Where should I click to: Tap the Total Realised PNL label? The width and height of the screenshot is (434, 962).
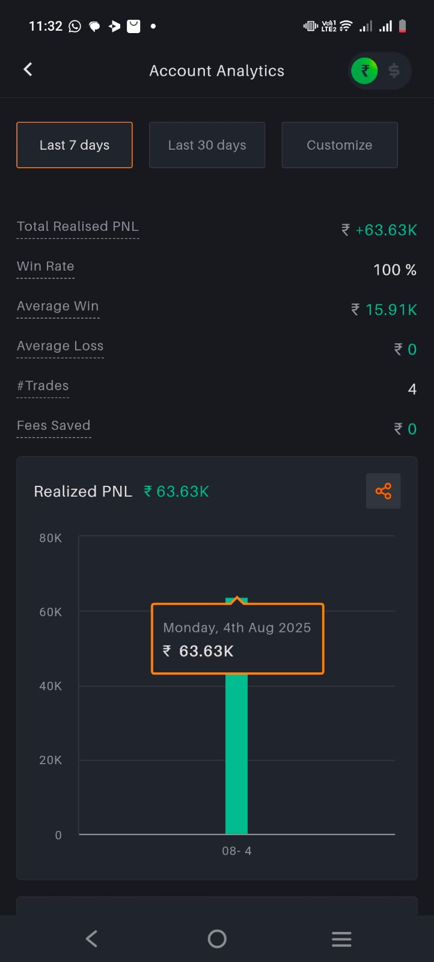point(78,227)
